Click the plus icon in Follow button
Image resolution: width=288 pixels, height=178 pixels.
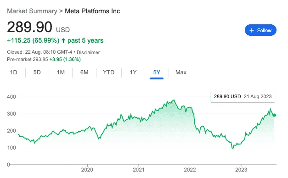pos(252,30)
